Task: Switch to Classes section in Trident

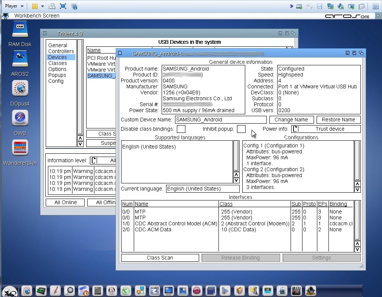Action: (x=58, y=63)
